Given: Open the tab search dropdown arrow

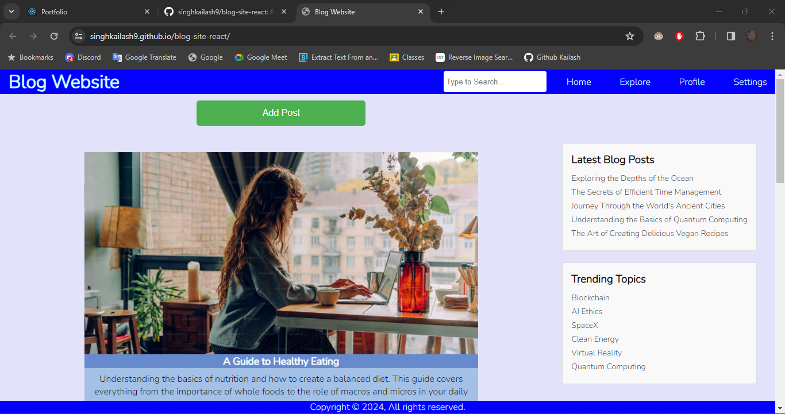Looking at the screenshot, I should click(x=11, y=11).
